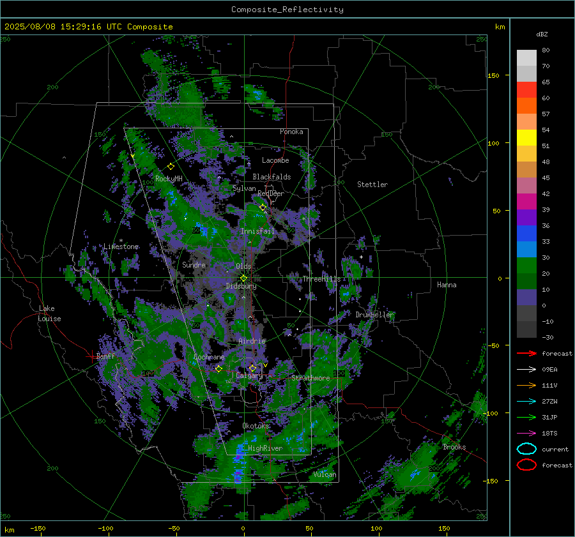575x537 pixels.
Task: Select the 39 dBZ magenta color swatch
Action: tap(526, 201)
